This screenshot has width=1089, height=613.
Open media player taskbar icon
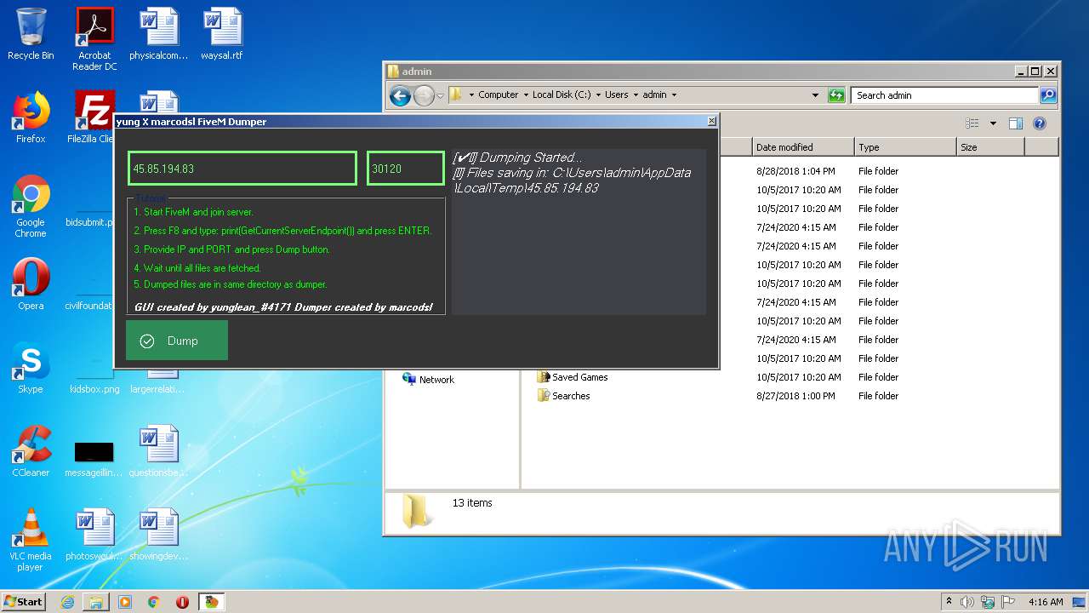(x=125, y=602)
